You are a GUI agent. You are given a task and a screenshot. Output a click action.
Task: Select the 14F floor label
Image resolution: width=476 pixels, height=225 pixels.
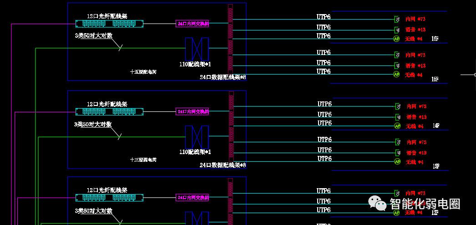tap(436, 125)
